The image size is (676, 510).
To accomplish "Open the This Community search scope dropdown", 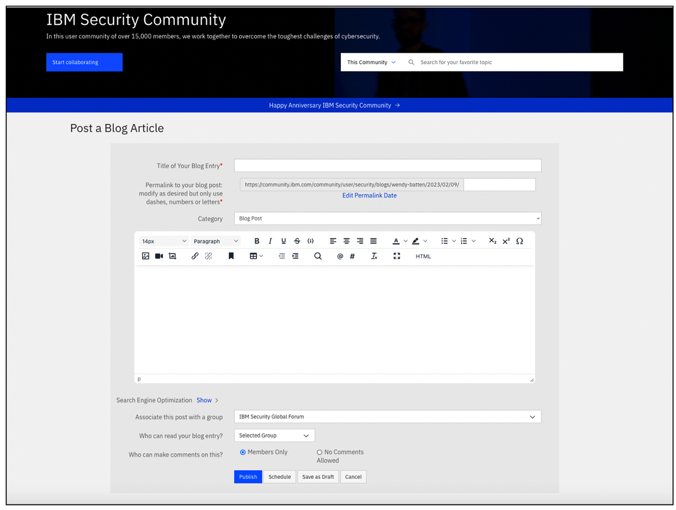I will [x=371, y=62].
